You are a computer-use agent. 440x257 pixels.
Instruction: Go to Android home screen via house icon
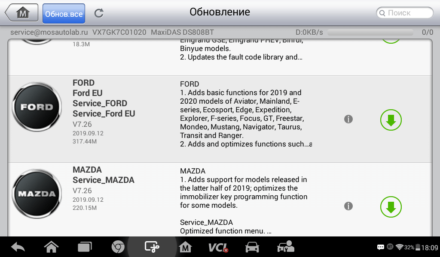pos(52,247)
